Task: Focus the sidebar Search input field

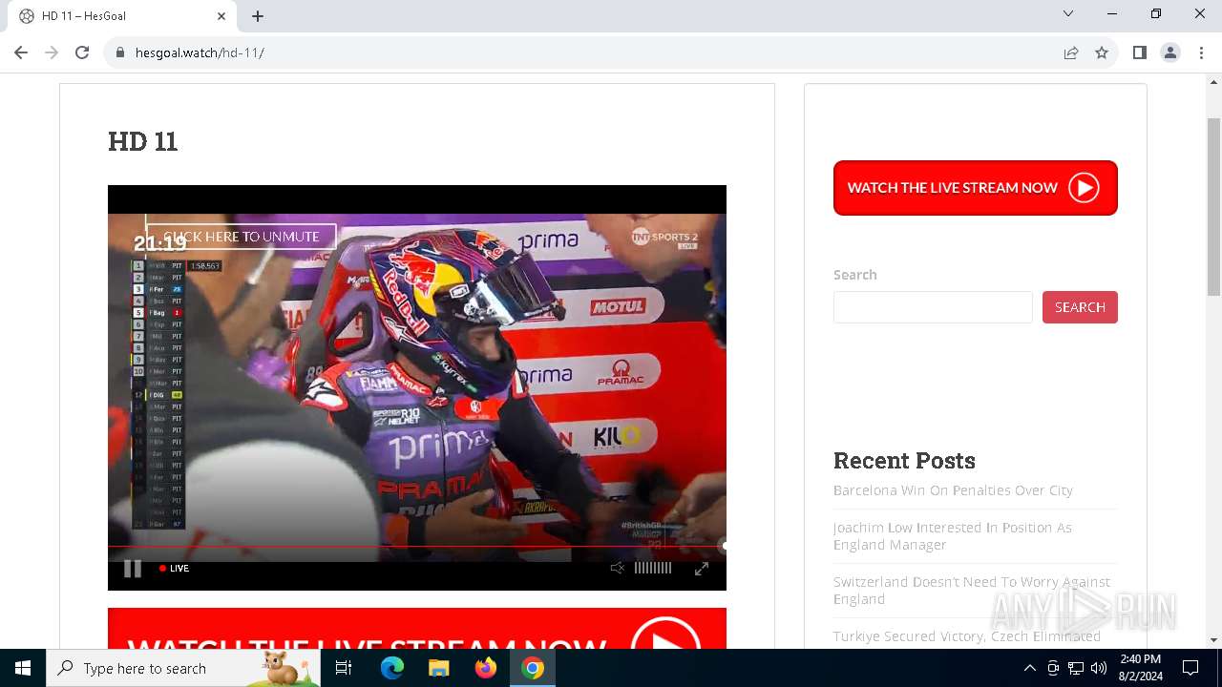Action: pyautogui.click(x=933, y=307)
